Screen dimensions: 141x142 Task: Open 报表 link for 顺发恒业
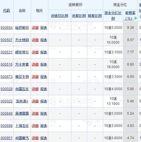coord(43,52)
